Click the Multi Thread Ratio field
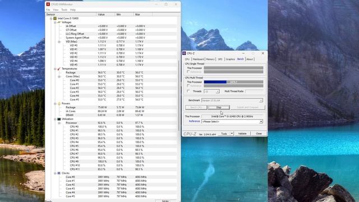 [254, 91]
